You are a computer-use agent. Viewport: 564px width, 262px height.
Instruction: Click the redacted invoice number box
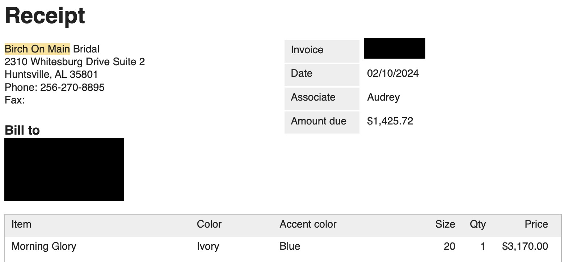coord(395,48)
